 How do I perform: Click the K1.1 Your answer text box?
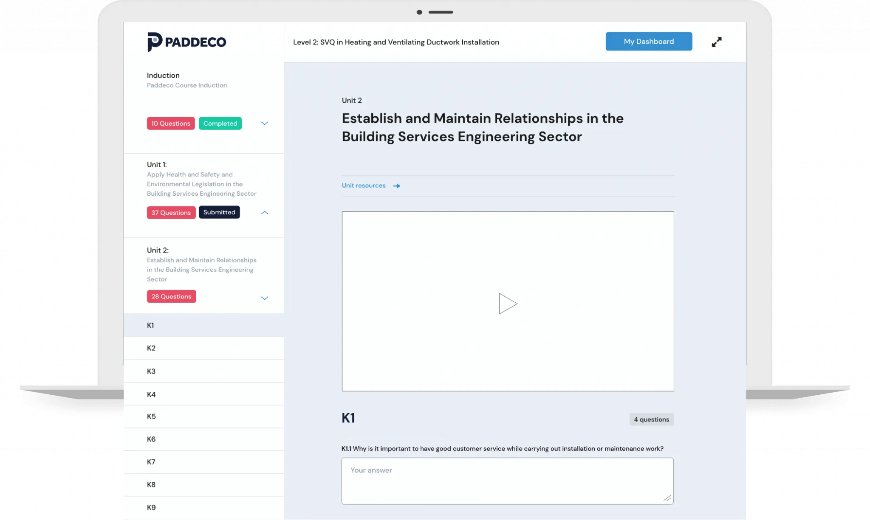point(507,481)
